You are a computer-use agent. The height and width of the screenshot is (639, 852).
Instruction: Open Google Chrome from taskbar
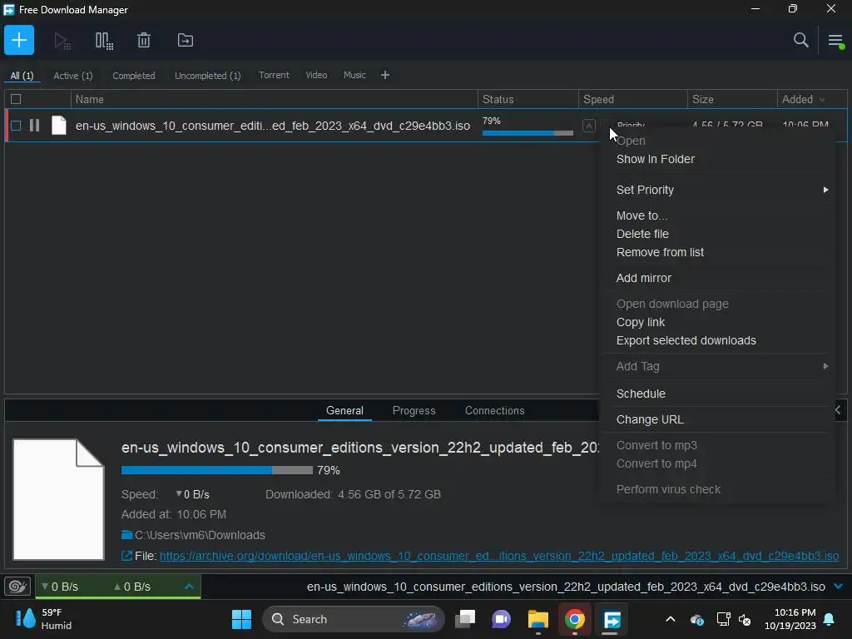pos(574,619)
